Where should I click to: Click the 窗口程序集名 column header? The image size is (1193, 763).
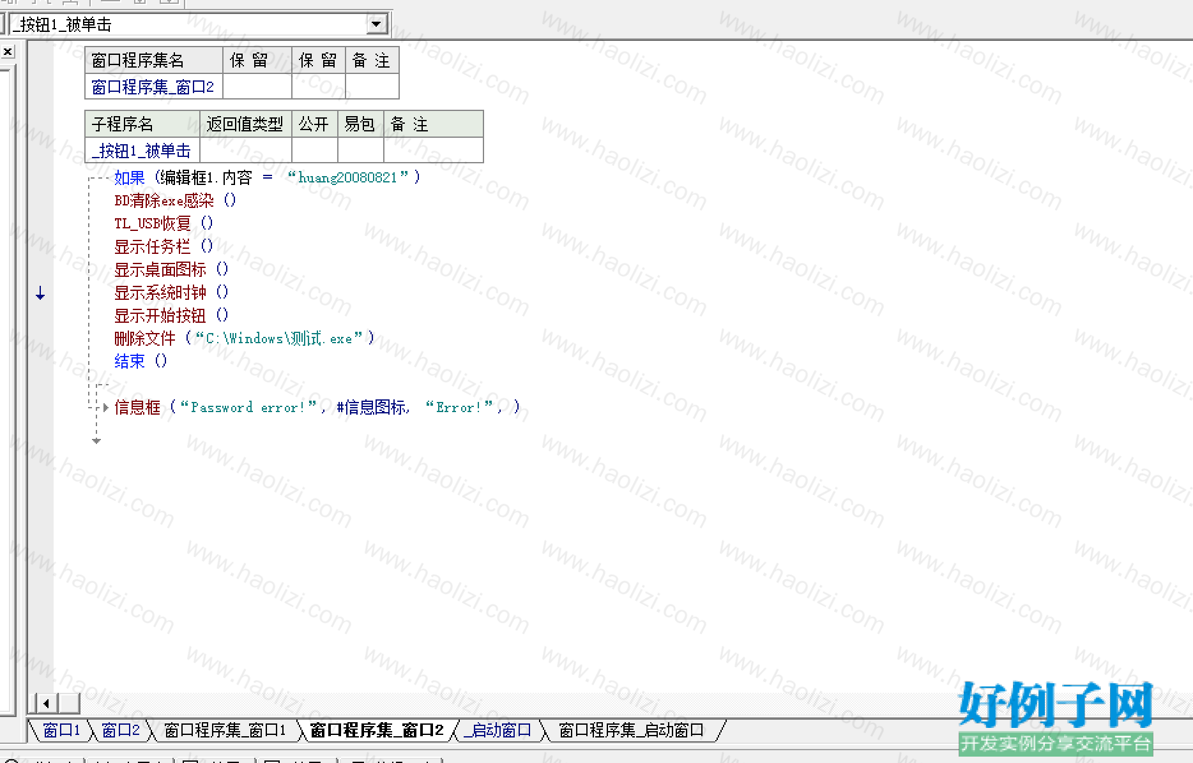pos(153,61)
